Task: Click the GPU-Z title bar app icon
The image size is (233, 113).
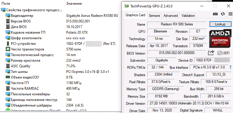Action: tap(127, 6)
